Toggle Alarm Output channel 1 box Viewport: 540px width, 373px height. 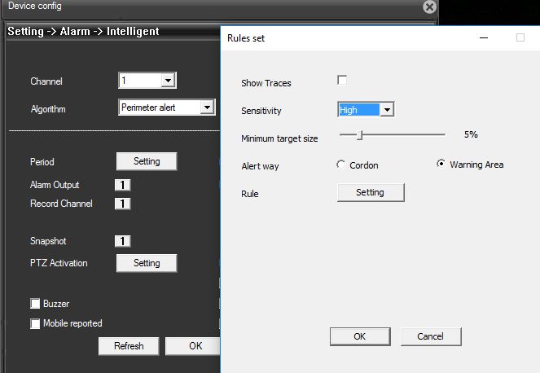pos(122,186)
